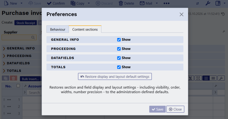
Task: Click the Mail envelope toolbar button
Action: [x=146, y=3]
